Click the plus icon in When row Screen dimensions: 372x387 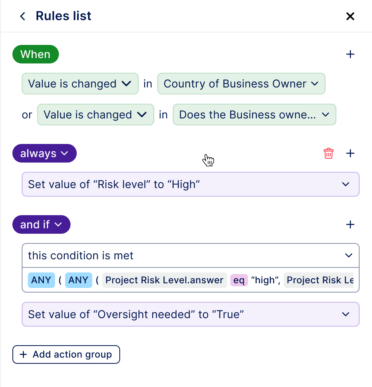(x=350, y=54)
